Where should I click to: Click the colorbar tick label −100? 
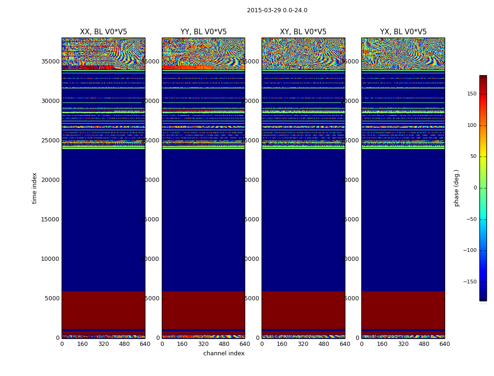470,251
